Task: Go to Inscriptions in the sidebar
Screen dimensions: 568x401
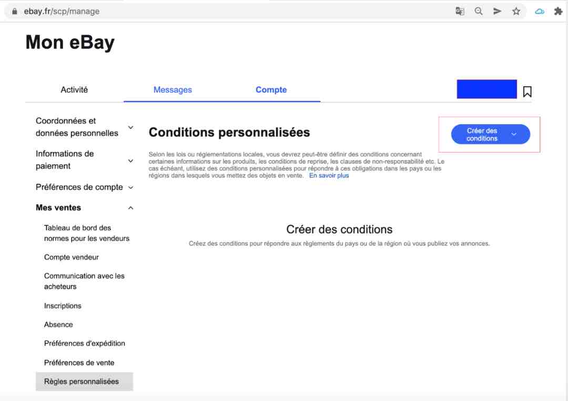Action: pos(63,306)
